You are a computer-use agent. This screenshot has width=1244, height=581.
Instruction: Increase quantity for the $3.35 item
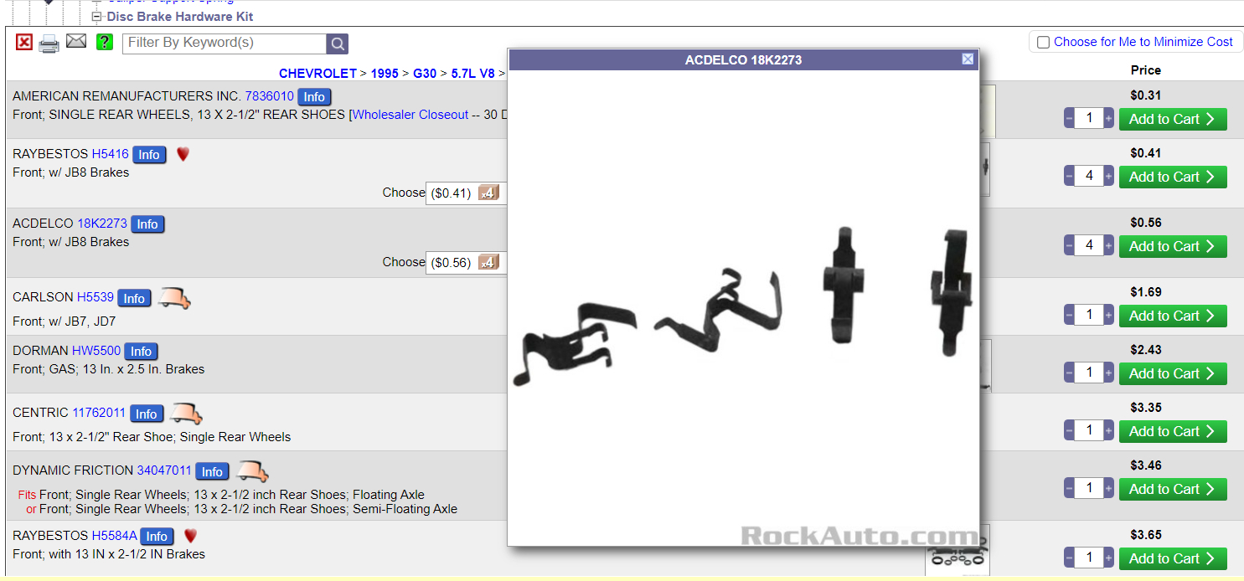tap(1108, 431)
